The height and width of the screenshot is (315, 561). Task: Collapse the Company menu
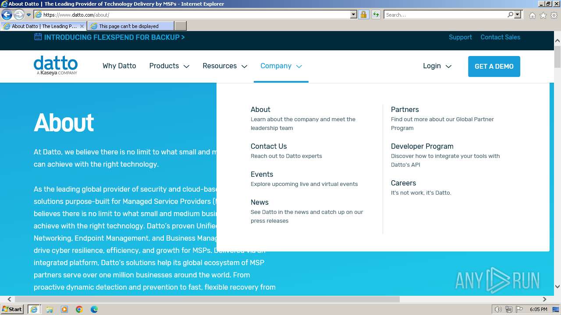pyautogui.click(x=281, y=66)
